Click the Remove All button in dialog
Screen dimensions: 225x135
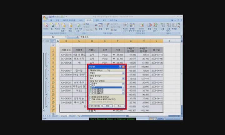pyautogui.click(x=95, y=106)
